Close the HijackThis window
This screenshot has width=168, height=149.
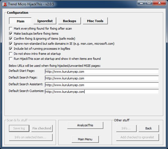(x=159, y=3)
